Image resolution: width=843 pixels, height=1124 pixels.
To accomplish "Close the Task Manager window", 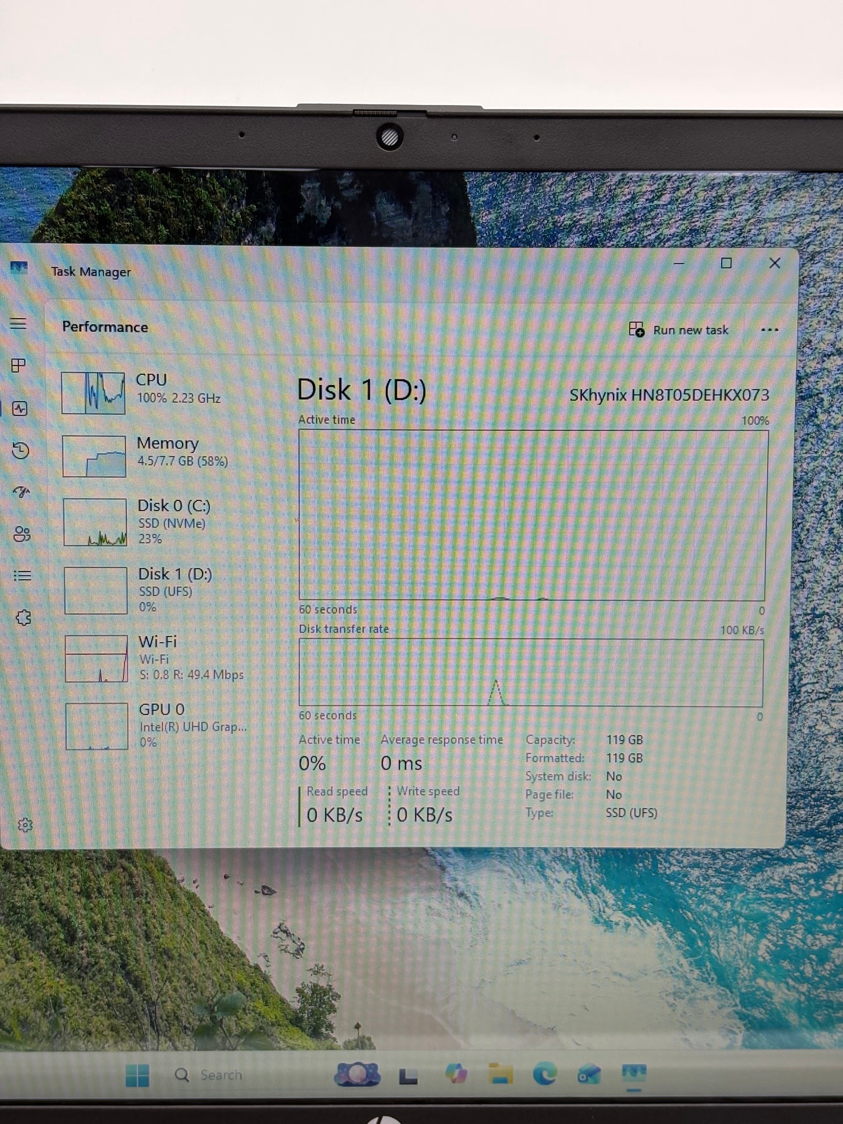I will [775, 263].
